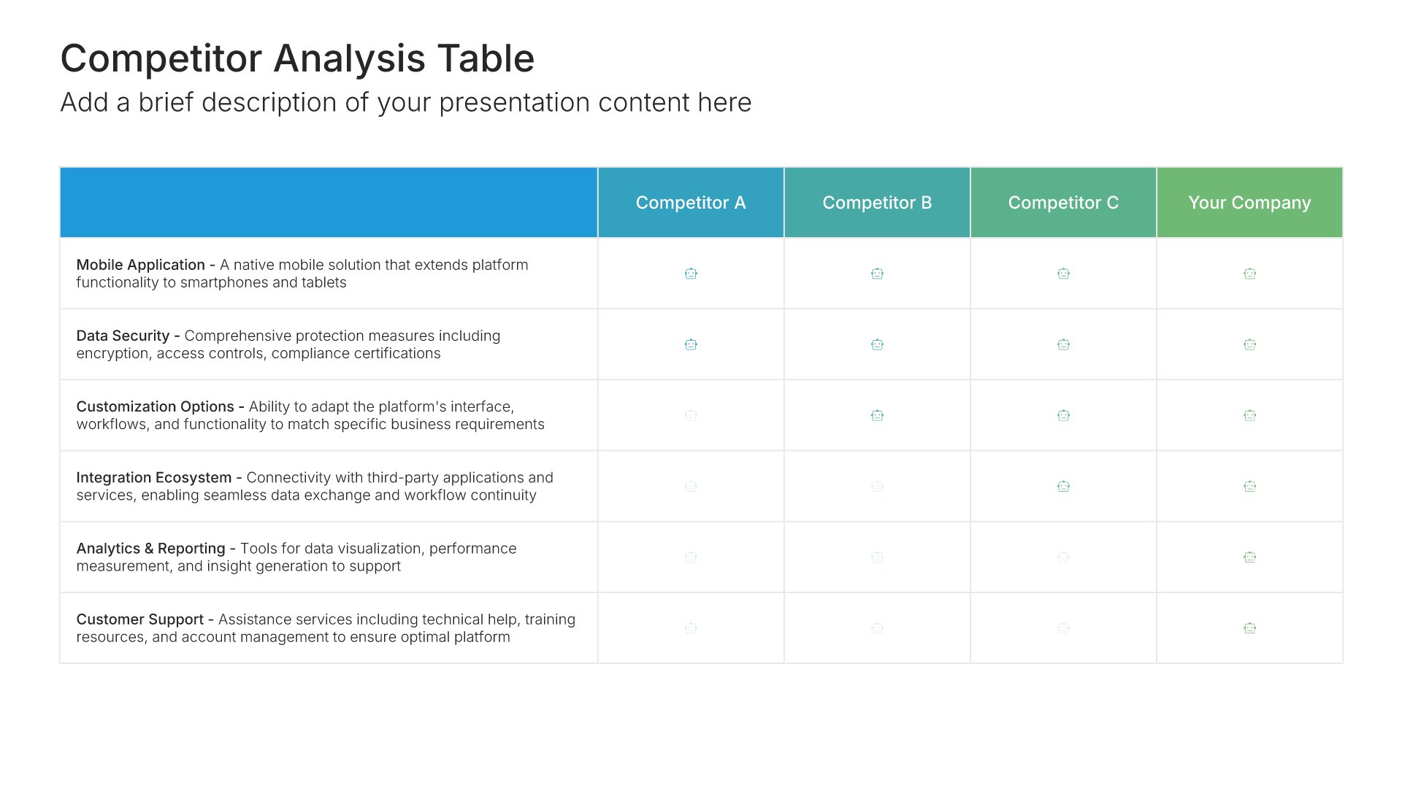Click the Competitor Analysis Table title
This screenshot has height=788, width=1402.
[x=297, y=58]
